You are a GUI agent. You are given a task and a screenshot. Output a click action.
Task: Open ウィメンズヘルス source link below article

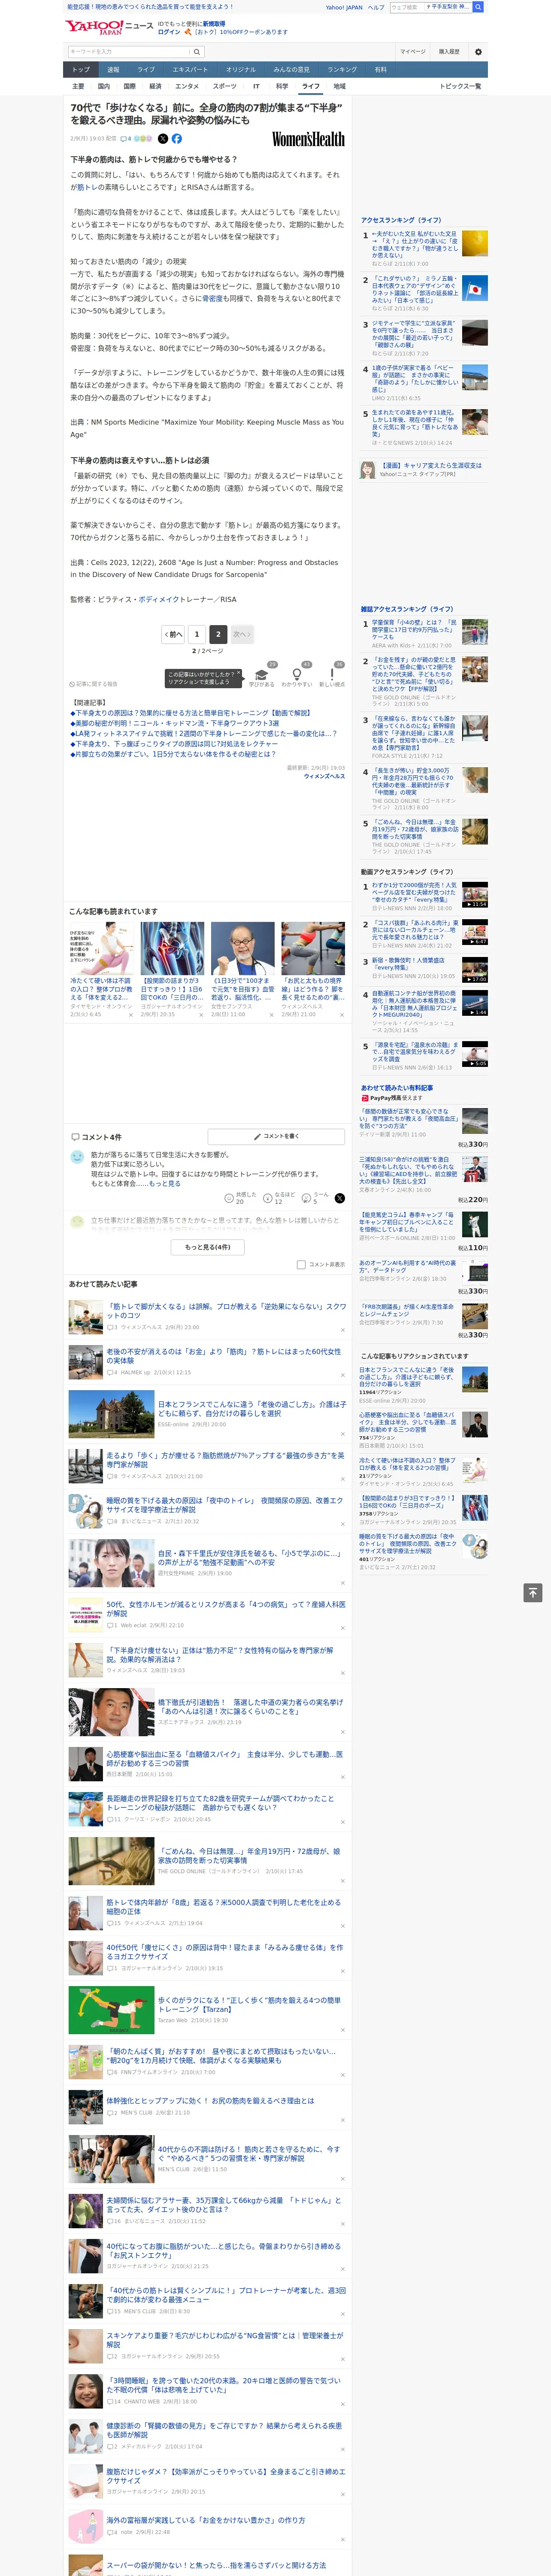325,776
